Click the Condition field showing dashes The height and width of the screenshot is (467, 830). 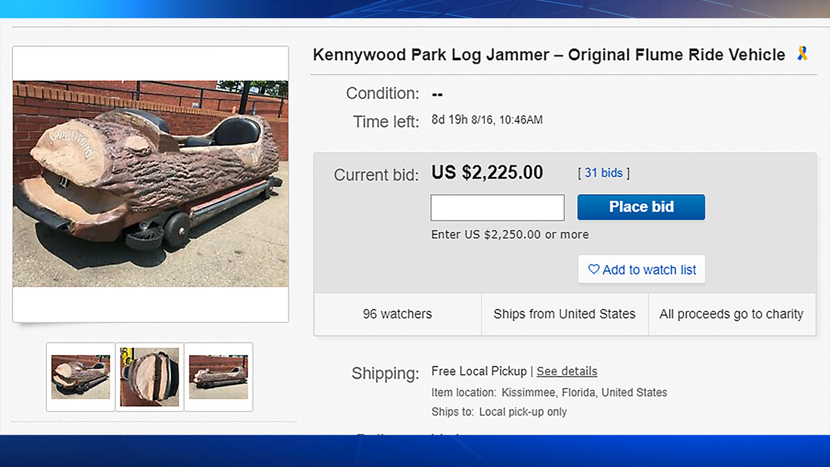point(437,93)
